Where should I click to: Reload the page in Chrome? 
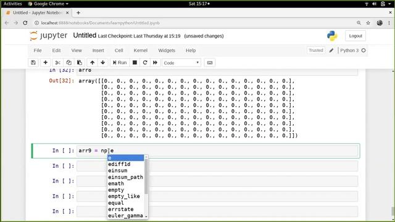(25, 23)
